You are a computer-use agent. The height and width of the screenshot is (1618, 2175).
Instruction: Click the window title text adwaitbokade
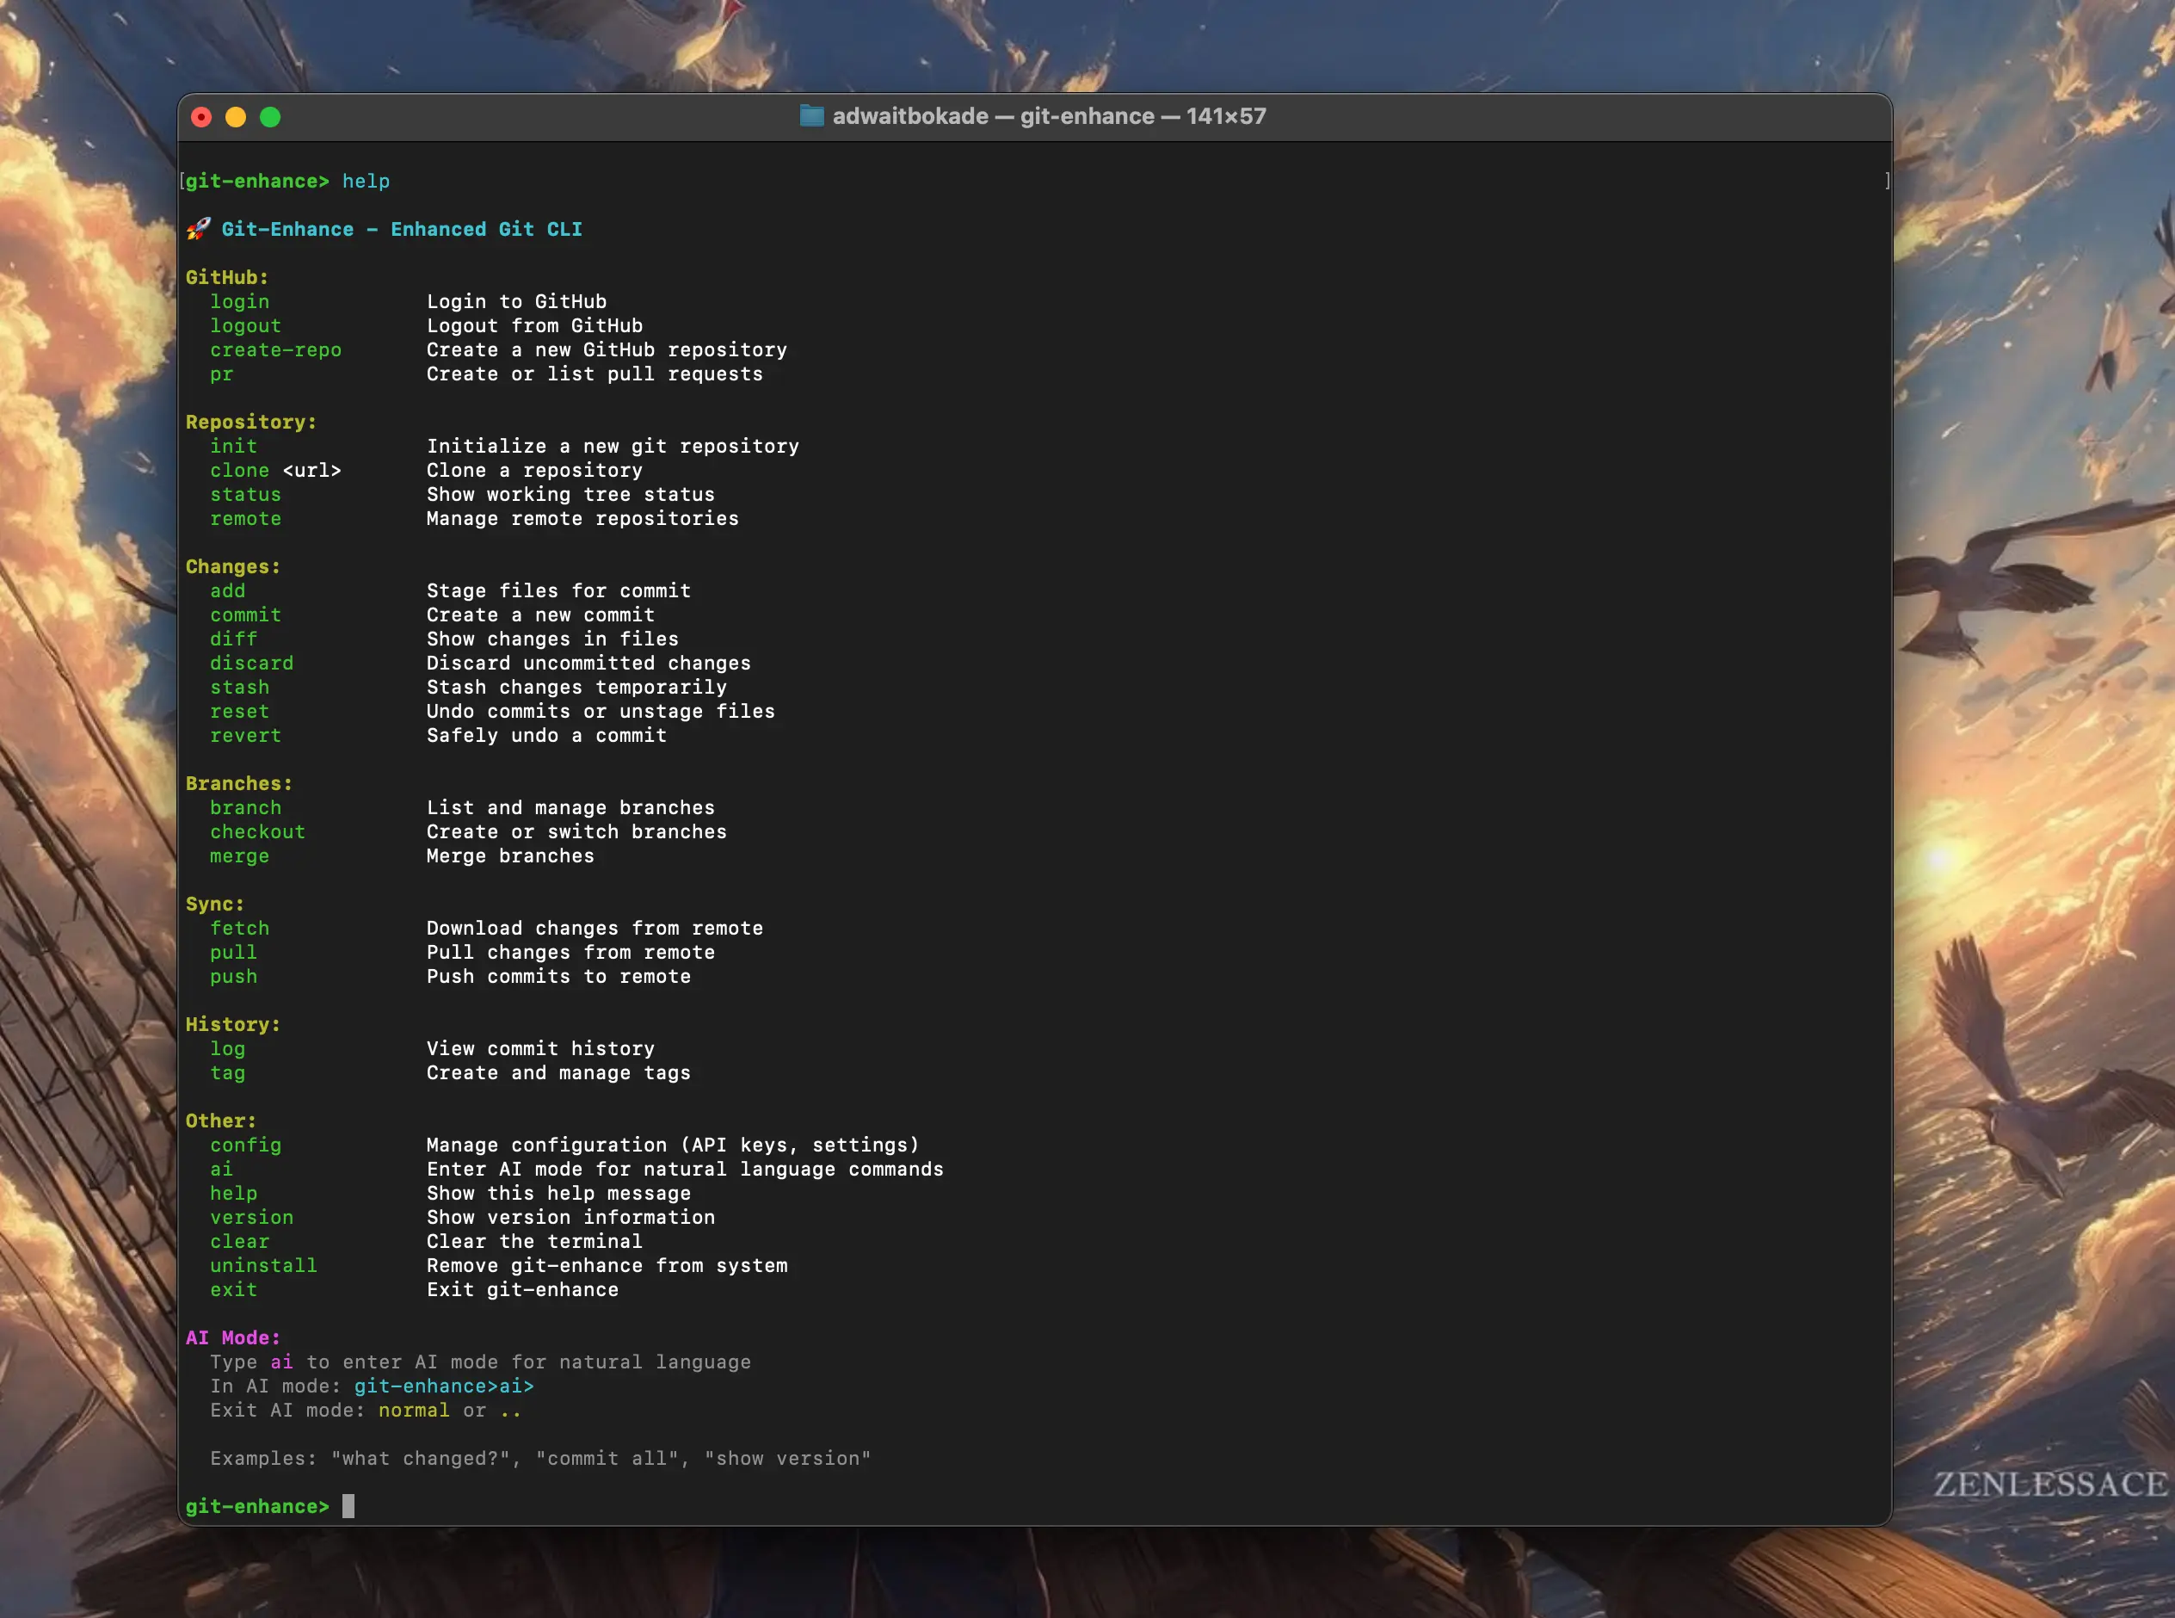[x=910, y=116]
